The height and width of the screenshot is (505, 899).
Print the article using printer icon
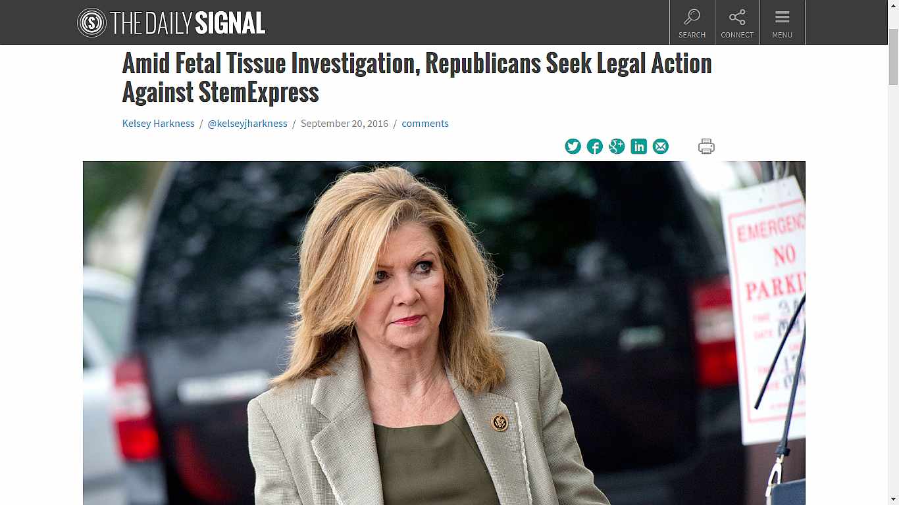point(706,147)
